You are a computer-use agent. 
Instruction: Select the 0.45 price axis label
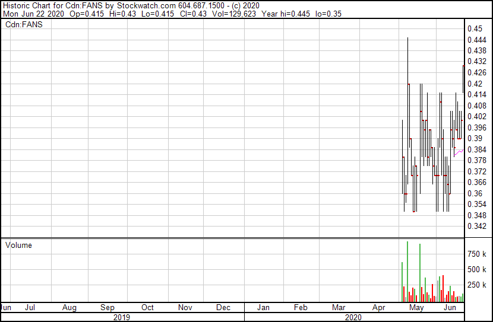[475, 28]
